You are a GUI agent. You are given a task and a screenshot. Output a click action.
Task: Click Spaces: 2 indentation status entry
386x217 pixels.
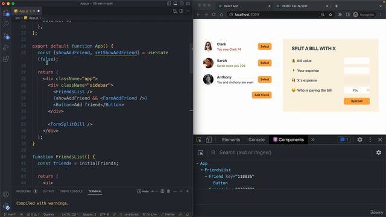point(89,215)
